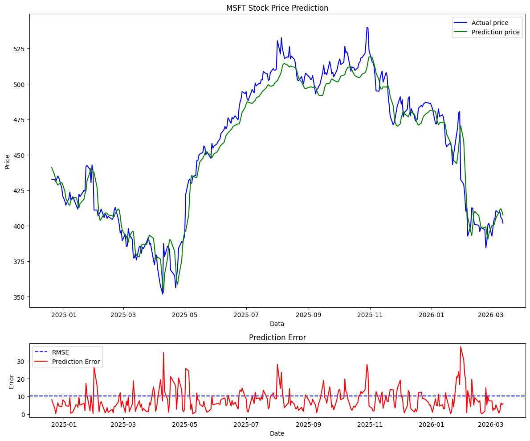
Task: Click the 'Data' x-axis label of price chart
Action: point(277,324)
